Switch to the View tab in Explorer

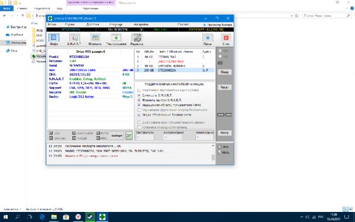click(59, 8)
